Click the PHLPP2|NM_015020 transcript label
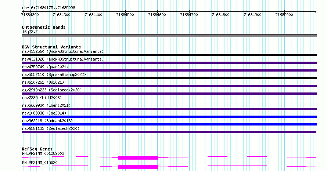 pyautogui.click(x=40, y=163)
